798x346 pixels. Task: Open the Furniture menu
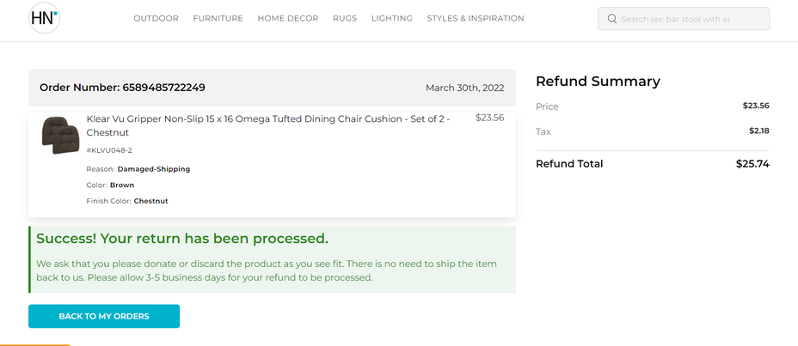[218, 18]
